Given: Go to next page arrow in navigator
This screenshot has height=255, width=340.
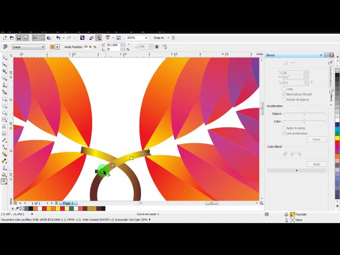Looking at the screenshot, I should pos(47,203).
